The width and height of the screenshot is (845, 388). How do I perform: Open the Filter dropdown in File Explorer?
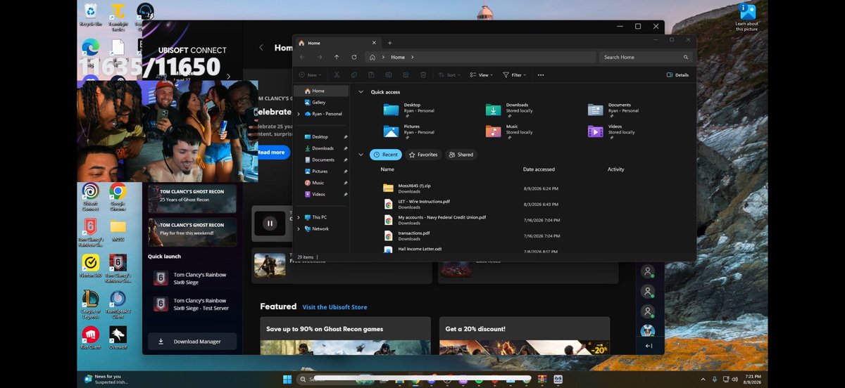point(515,75)
